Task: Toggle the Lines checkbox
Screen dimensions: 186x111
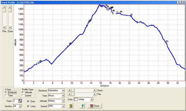Action: tap(28, 106)
